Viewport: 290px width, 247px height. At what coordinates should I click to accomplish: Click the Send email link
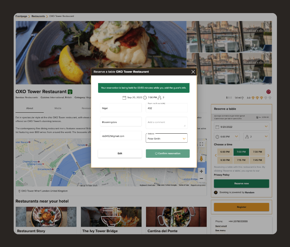[x=221, y=226]
